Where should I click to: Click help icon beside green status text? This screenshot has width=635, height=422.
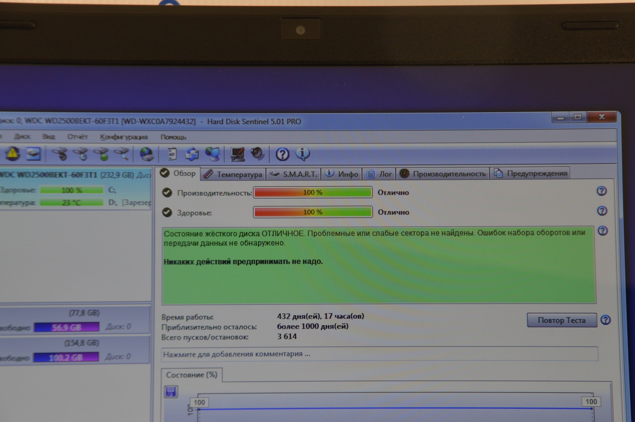(603, 231)
